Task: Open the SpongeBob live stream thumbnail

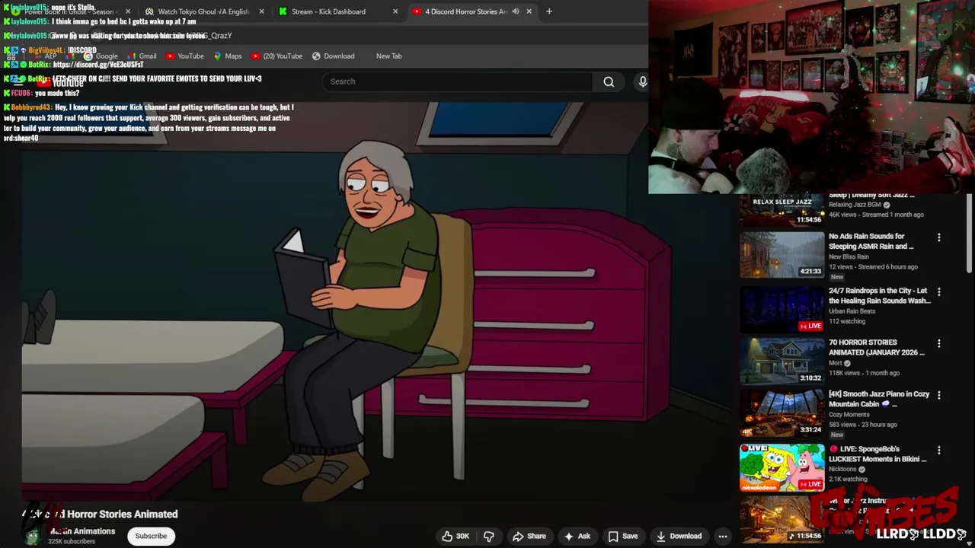Action: [x=782, y=468]
